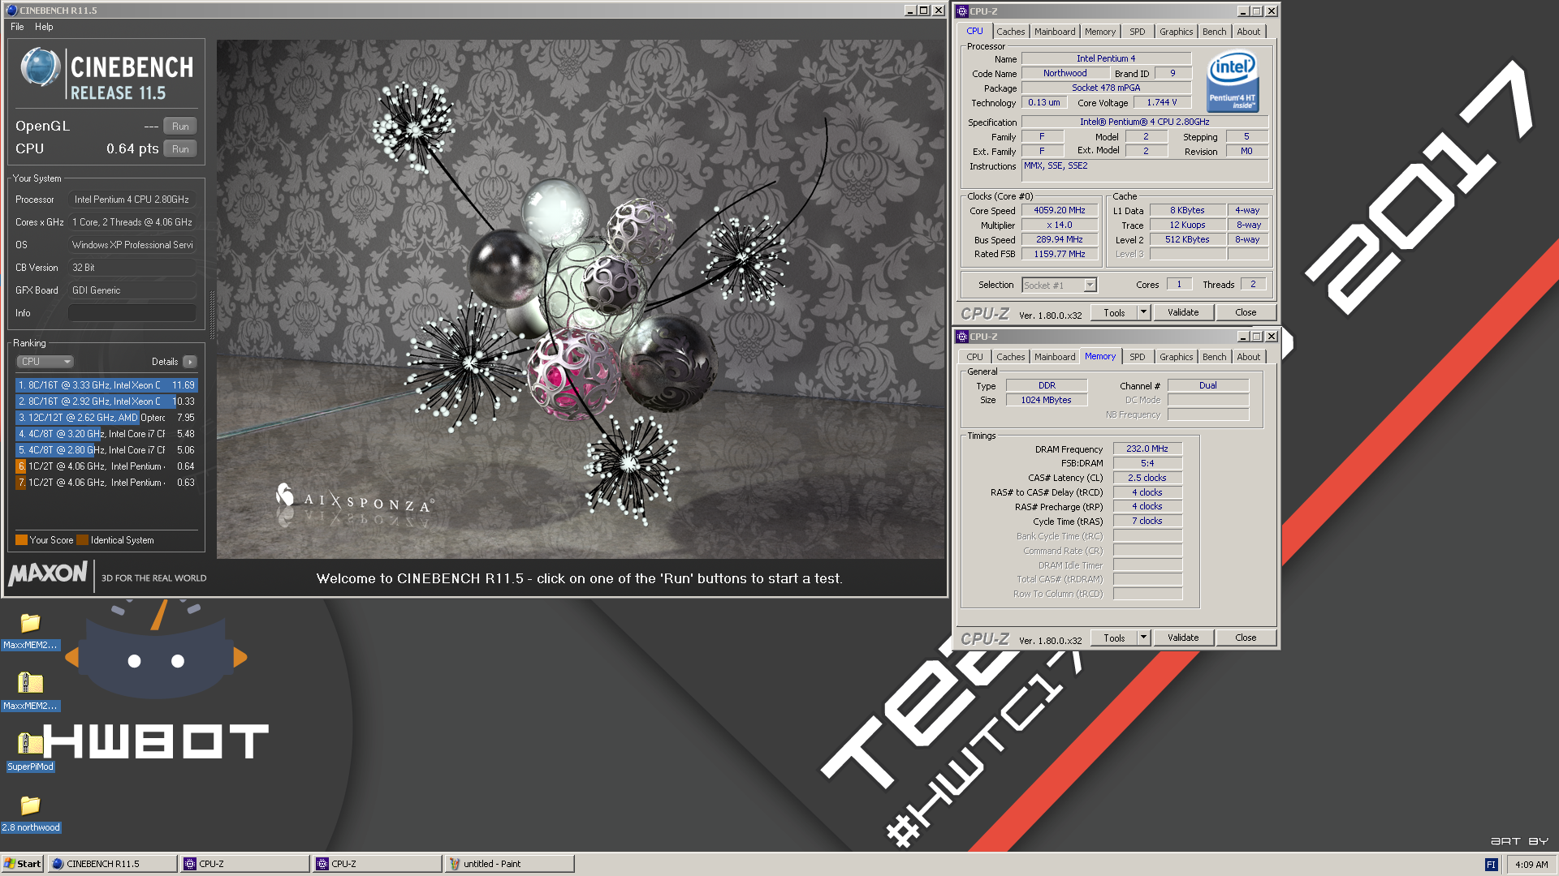
Task: Select the second CPU-Z taskbar button
Action: [377, 864]
